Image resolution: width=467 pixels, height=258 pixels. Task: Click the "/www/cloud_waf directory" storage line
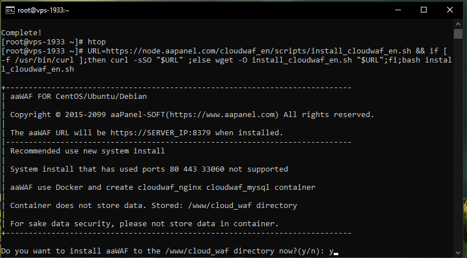coord(153,205)
